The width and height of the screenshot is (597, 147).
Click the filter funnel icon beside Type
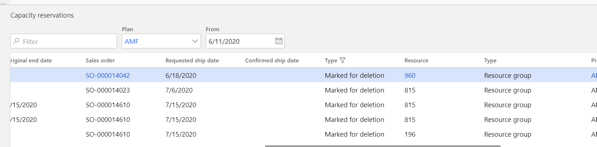pyautogui.click(x=342, y=60)
